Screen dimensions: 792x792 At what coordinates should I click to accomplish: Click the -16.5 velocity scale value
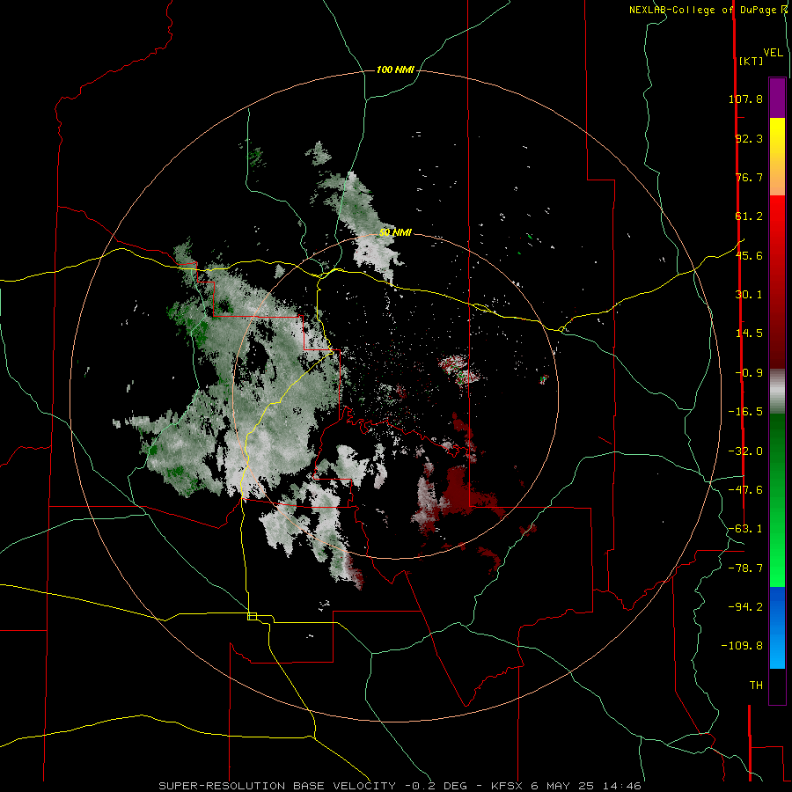click(x=745, y=412)
